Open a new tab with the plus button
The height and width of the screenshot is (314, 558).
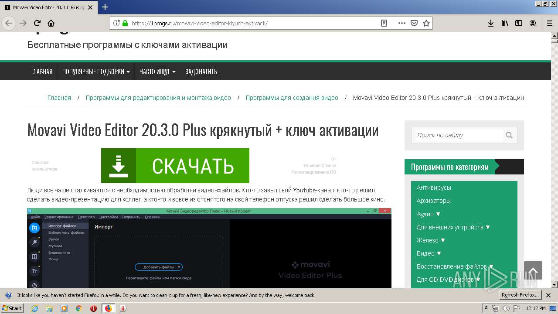105,7
